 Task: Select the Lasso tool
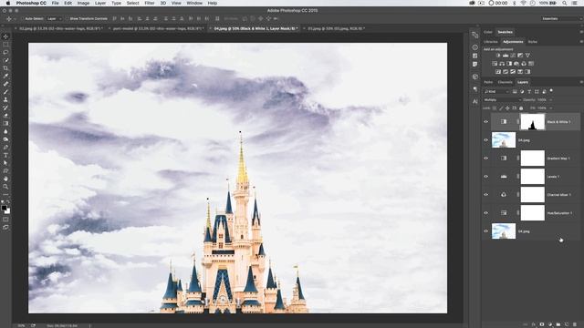(x=5, y=52)
